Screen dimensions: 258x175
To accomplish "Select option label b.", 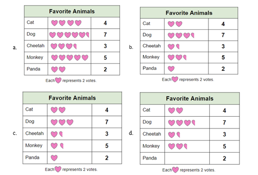I will coord(131,47).
